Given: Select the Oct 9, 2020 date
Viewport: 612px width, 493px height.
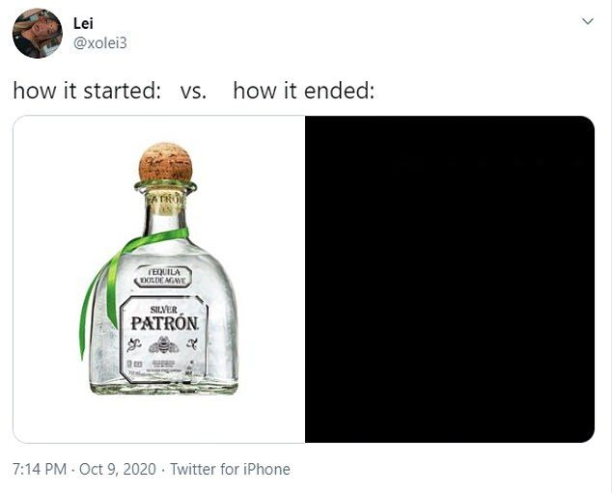Looking at the screenshot, I should [118, 469].
